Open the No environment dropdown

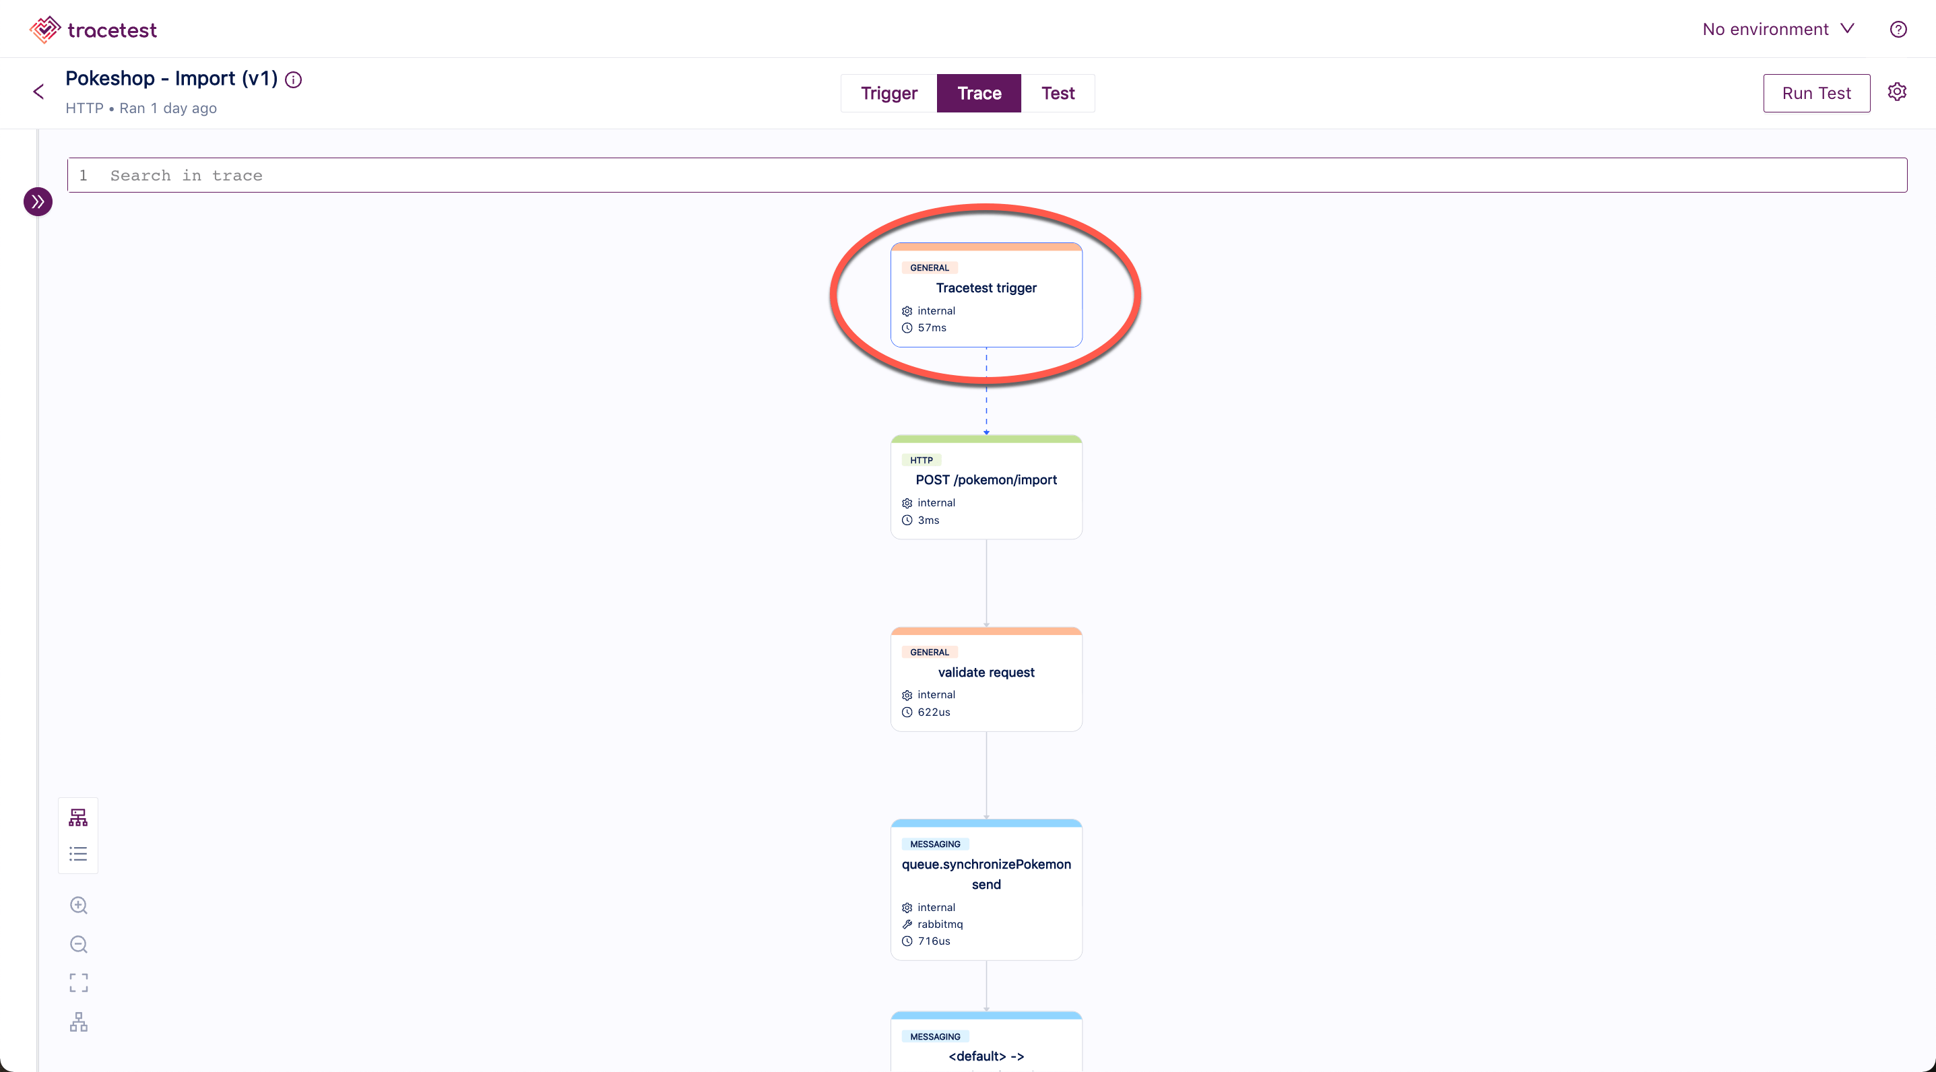coord(1778,30)
